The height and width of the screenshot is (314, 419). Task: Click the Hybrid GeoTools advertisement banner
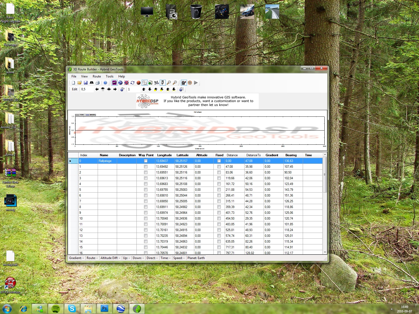[197, 101]
